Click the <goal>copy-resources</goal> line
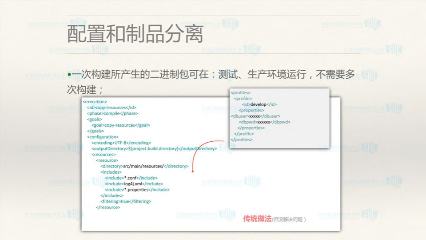Screen dimensions: 426x240 pos(121,125)
